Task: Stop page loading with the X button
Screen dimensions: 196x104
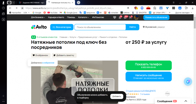Action: click(x=17, y=8)
